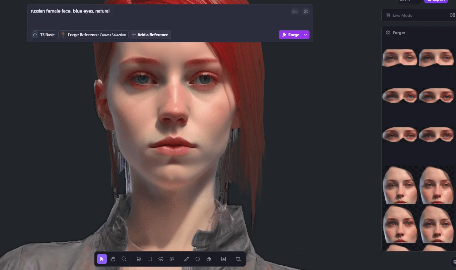This screenshot has height=270, width=456.
Task: Click the Forge generate button
Action: tap(290, 35)
